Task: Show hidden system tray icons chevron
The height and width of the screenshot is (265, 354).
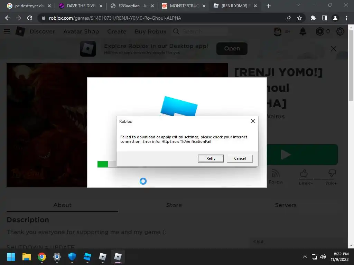Action: (x=305, y=257)
